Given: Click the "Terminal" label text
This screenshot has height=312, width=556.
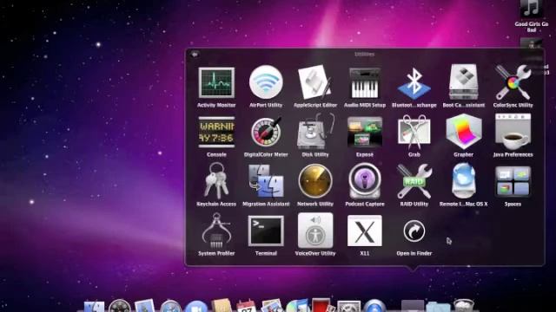Looking at the screenshot, I should [x=266, y=253].
